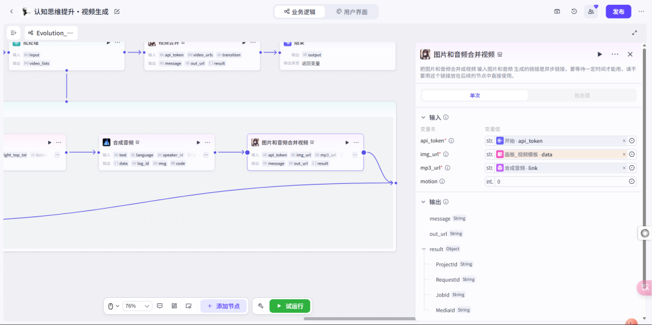Open variable picker for api_token field
The image size is (652, 325).
[631, 140]
